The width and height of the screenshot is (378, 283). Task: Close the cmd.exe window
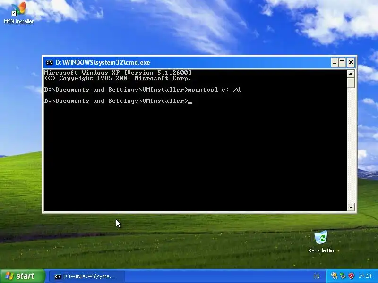(351, 63)
